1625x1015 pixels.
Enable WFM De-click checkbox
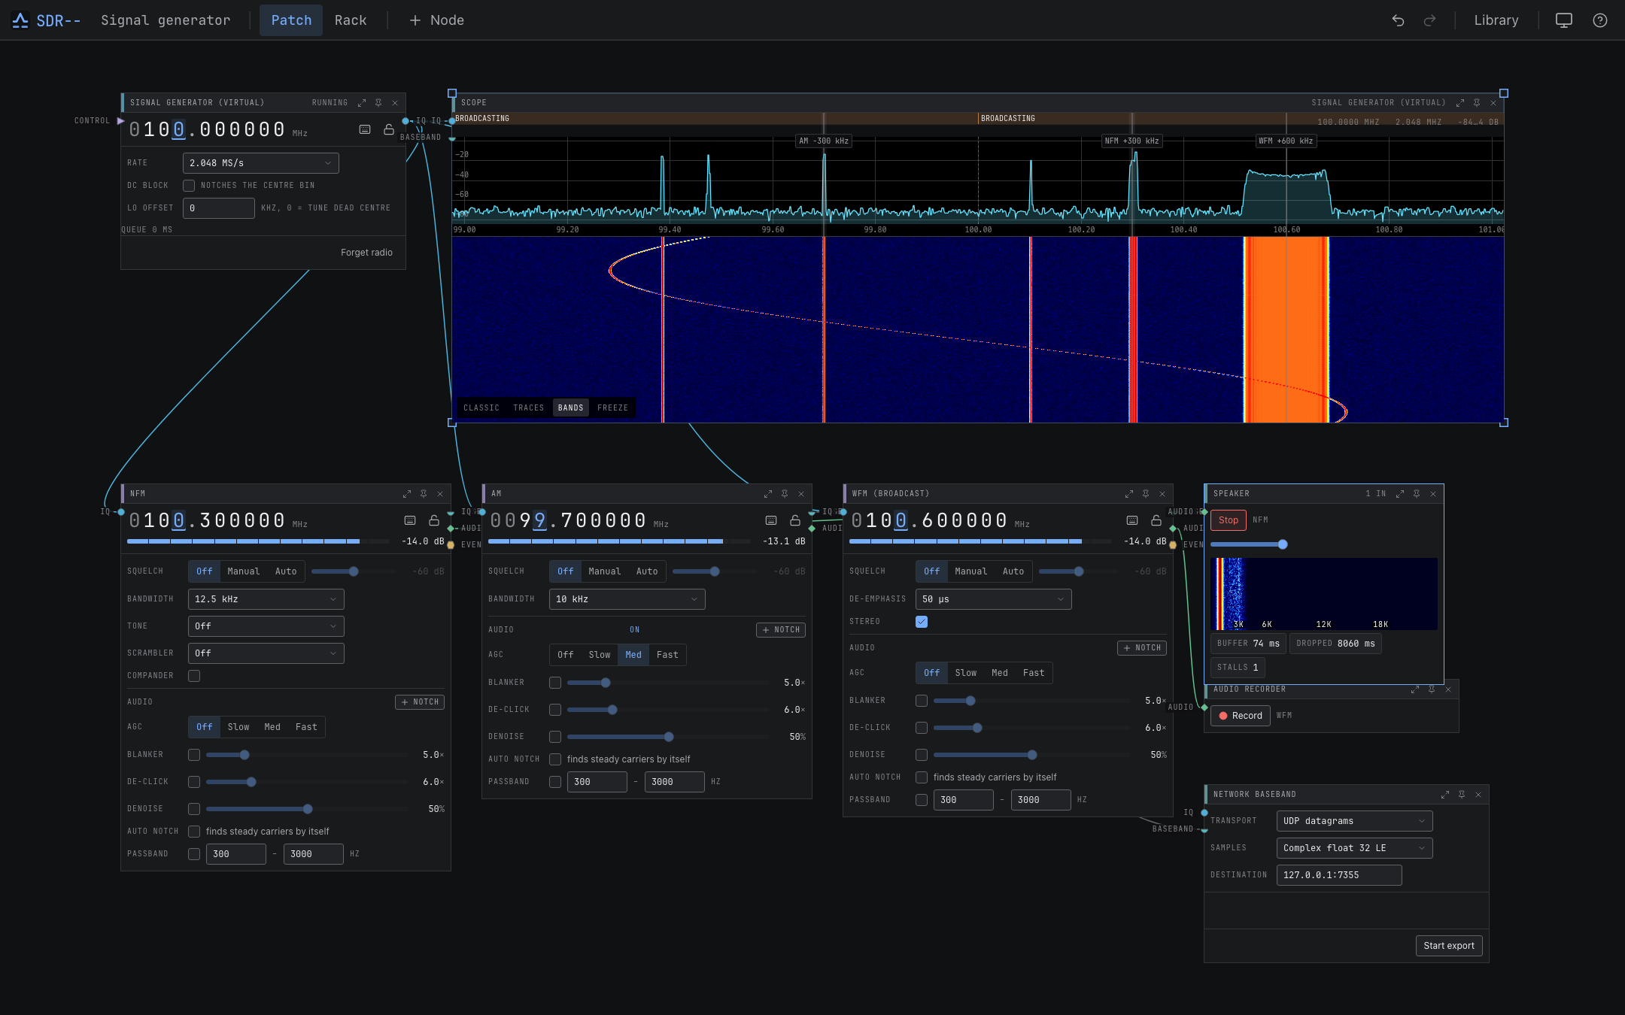tap(922, 728)
